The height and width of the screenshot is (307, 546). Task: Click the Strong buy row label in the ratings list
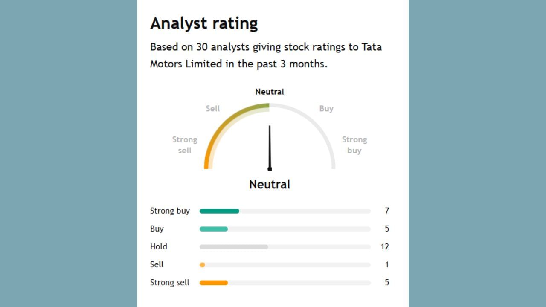170,211
